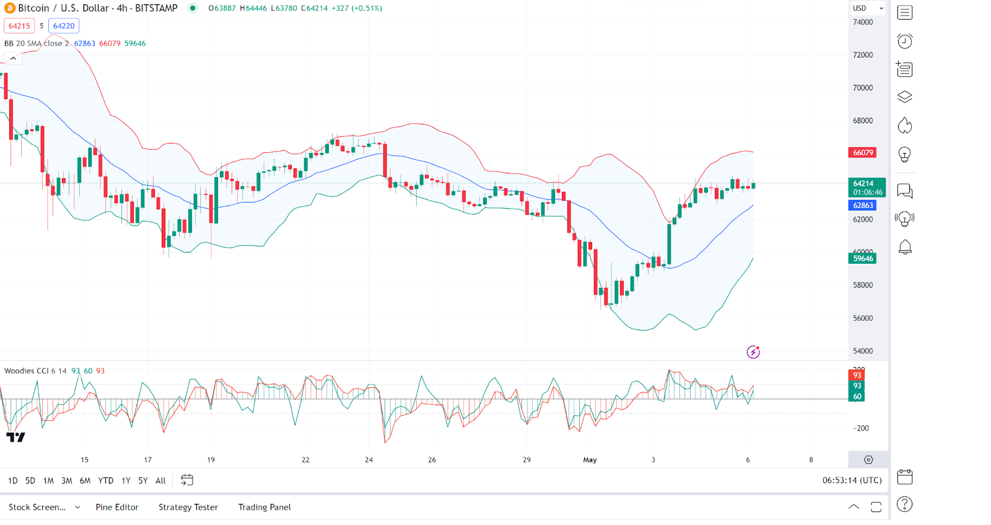Select the YTD time range

pos(106,480)
